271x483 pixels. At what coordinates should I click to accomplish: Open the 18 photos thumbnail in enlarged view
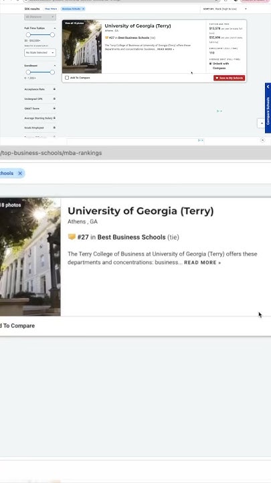point(30,257)
